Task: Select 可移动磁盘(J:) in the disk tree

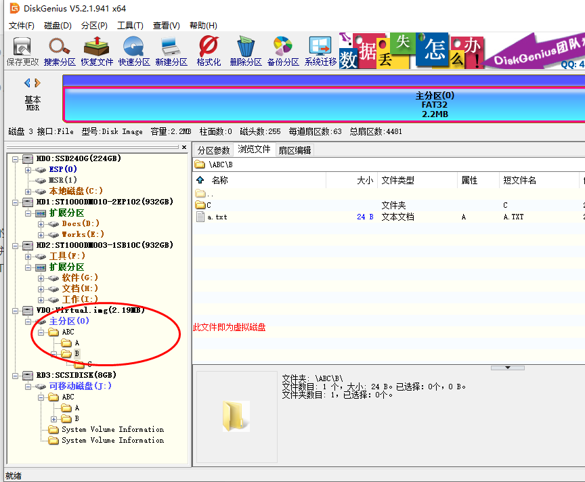Action: point(80,386)
